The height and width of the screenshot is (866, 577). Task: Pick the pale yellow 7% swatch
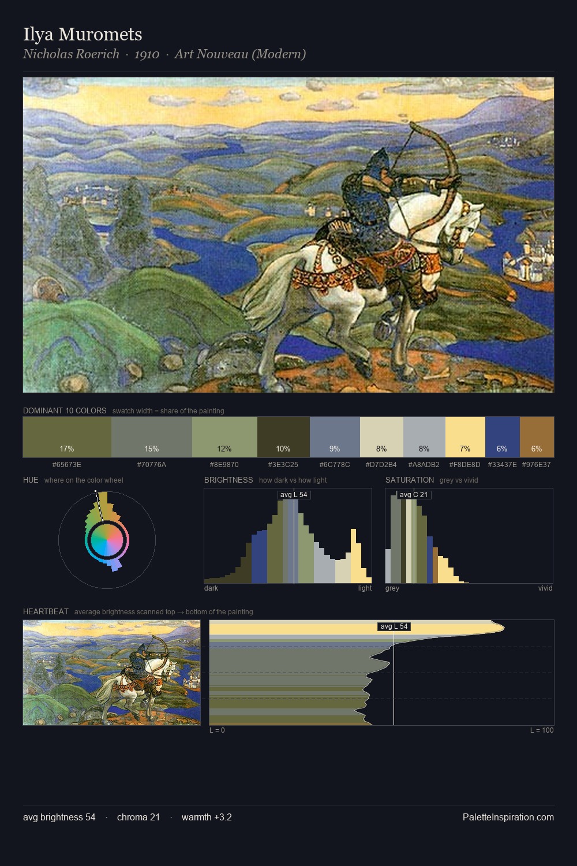[x=465, y=437]
